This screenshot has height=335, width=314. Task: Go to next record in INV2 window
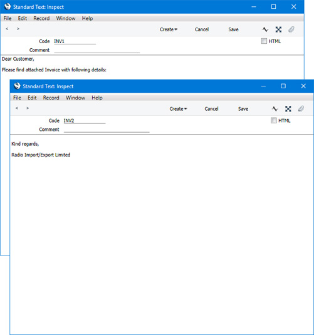(x=28, y=108)
